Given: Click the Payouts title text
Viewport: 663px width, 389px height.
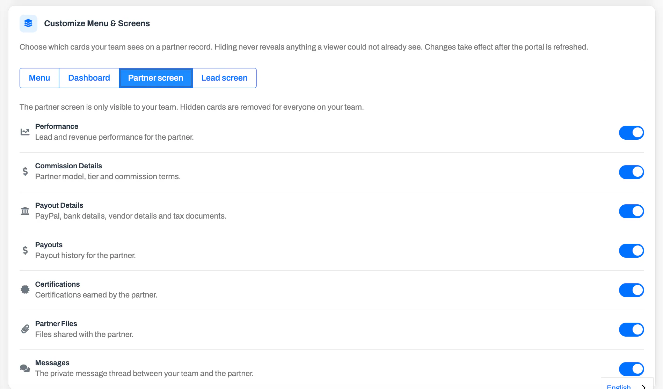Looking at the screenshot, I should click(49, 245).
